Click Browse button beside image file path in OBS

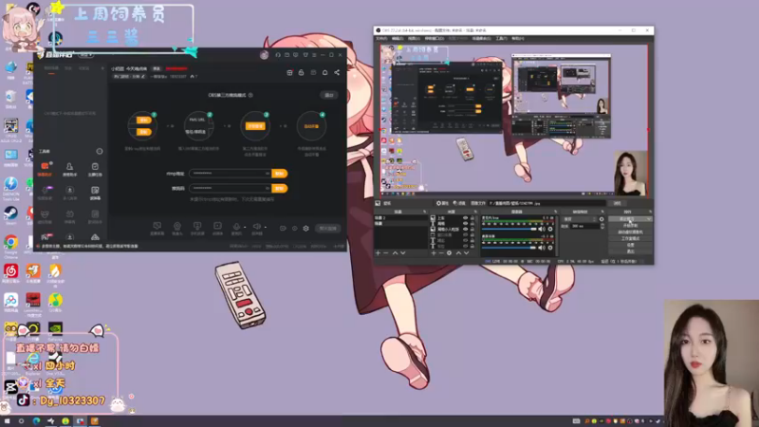[x=618, y=203]
